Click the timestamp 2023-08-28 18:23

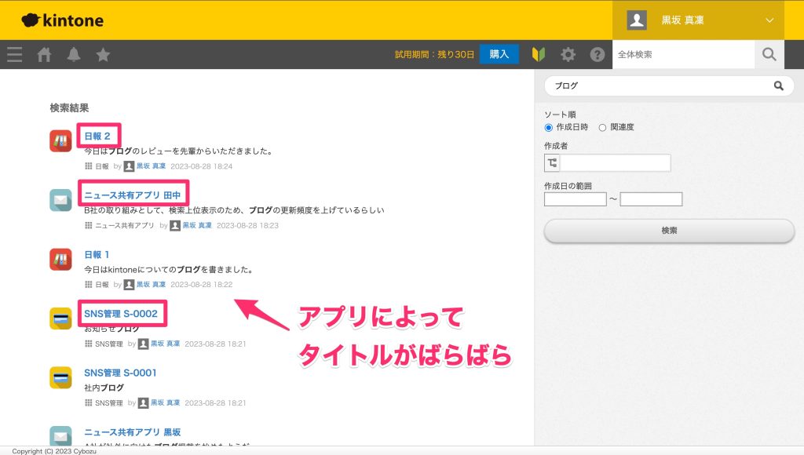(247, 225)
